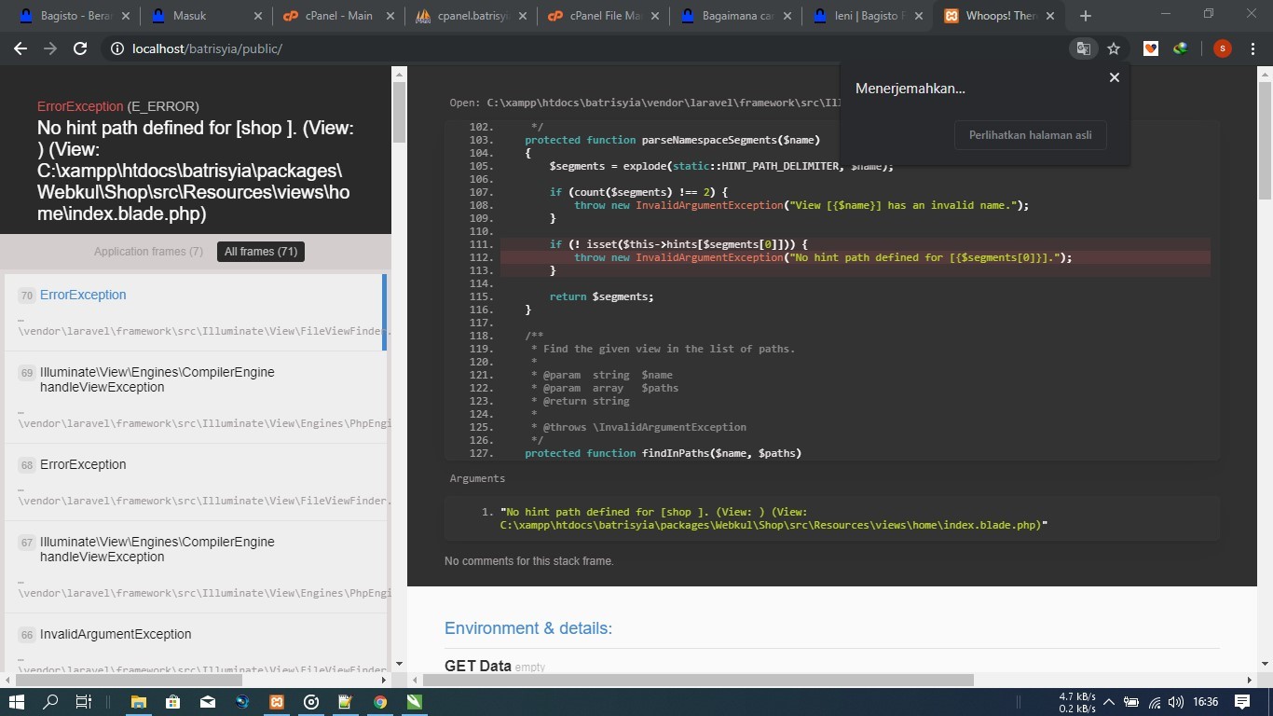Image resolution: width=1273 pixels, height=716 pixels.
Task: Click the Arguments label
Action: coord(477,478)
